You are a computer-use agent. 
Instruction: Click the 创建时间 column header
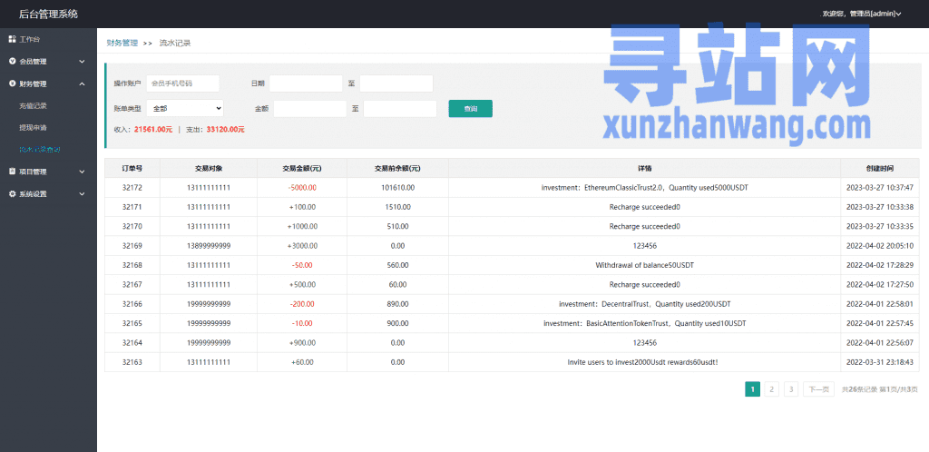tap(880, 168)
